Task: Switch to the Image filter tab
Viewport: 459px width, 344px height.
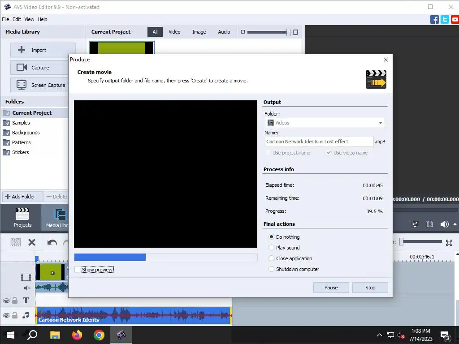Action: click(199, 32)
